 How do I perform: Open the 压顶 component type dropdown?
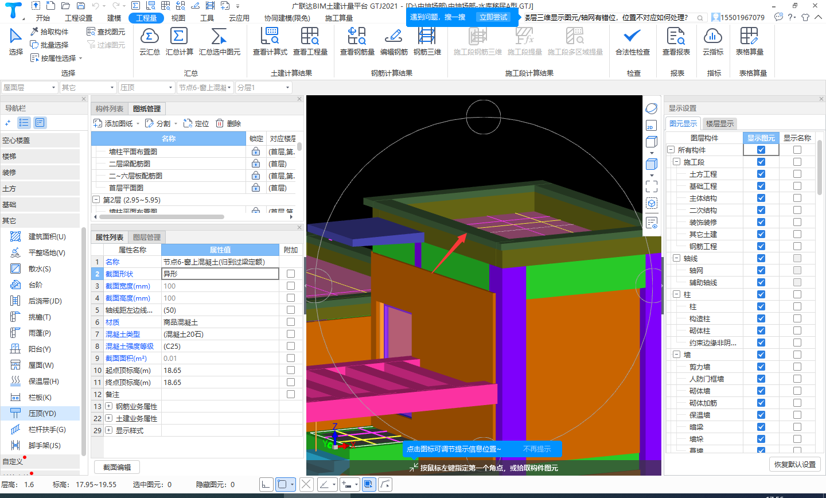pos(146,87)
